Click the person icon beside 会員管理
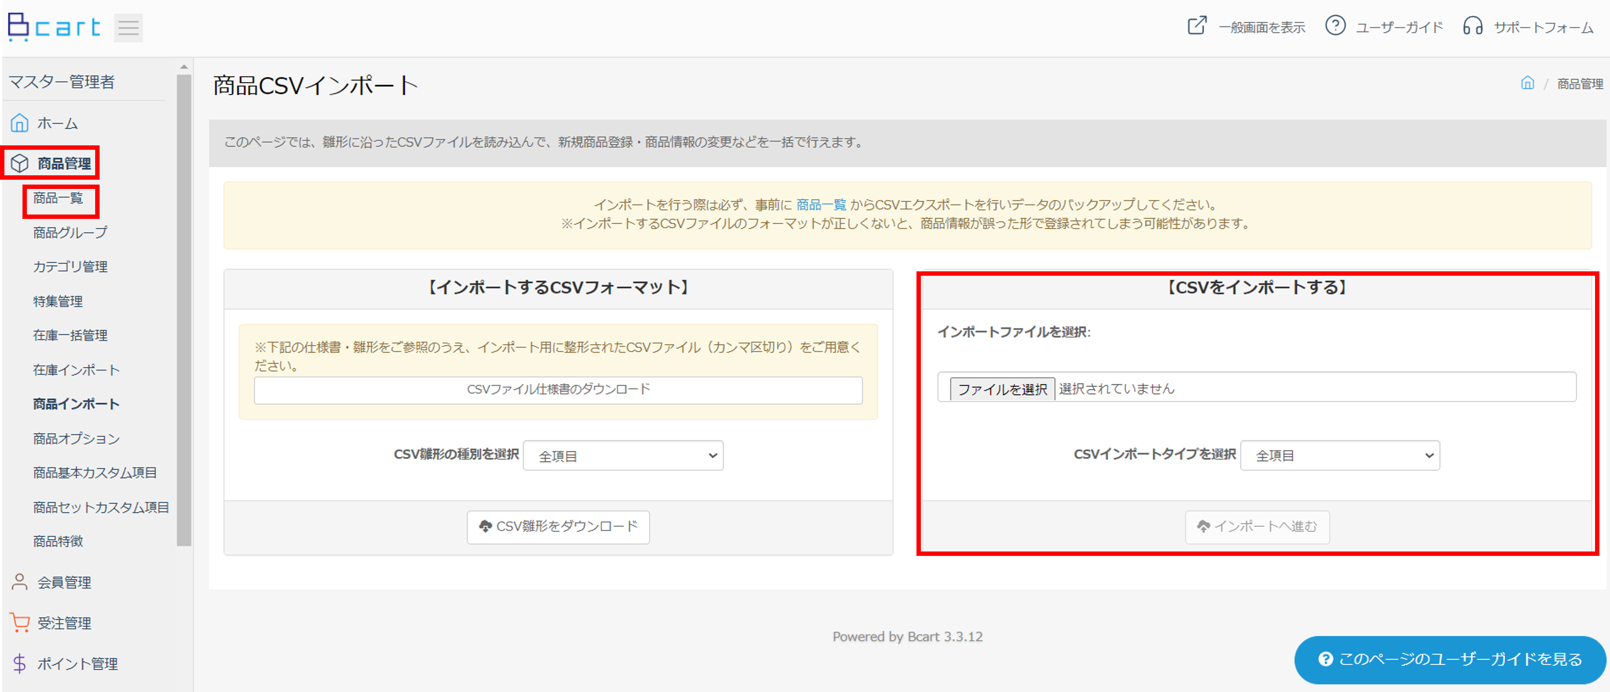 tap(19, 582)
